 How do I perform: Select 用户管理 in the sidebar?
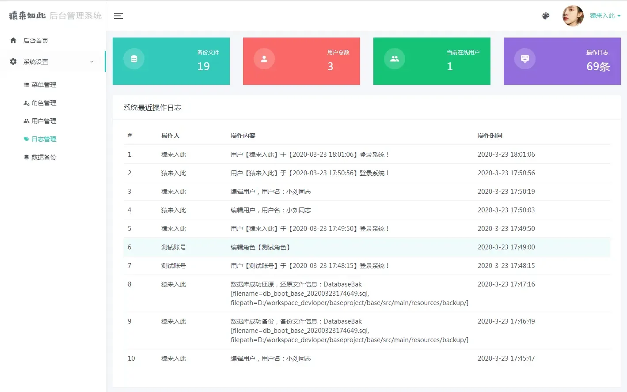[x=45, y=121]
